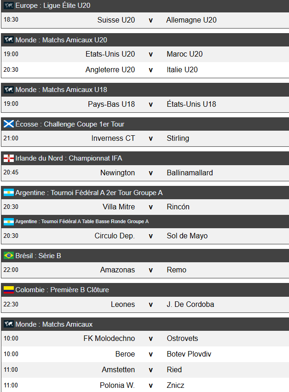The image size is (289, 392).
Task: Select Irlande du Nord : Championnat IFA header
Action: click(x=69, y=158)
